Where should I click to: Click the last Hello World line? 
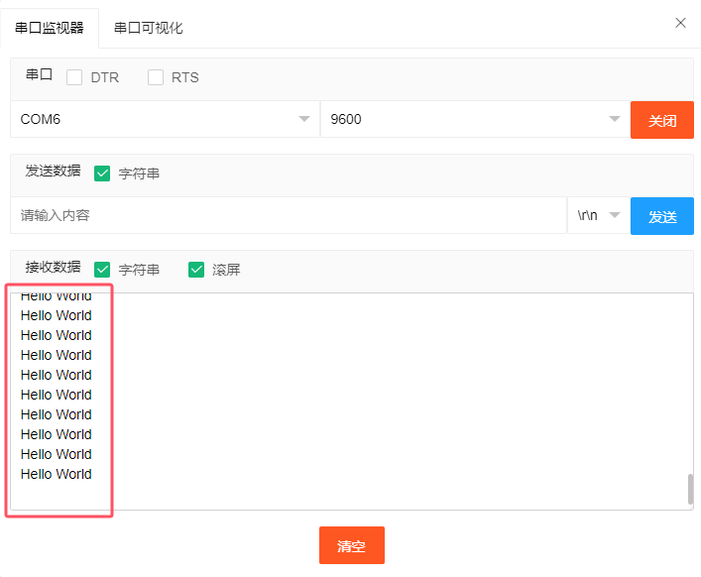pyautogui.click(x=57, y=474)
